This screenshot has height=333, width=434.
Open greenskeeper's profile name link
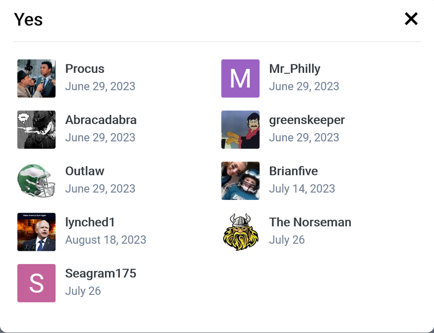[307, 120]
